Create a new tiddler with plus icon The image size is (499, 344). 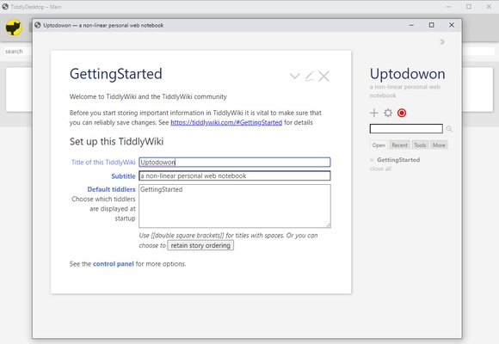tap(374, 113)
